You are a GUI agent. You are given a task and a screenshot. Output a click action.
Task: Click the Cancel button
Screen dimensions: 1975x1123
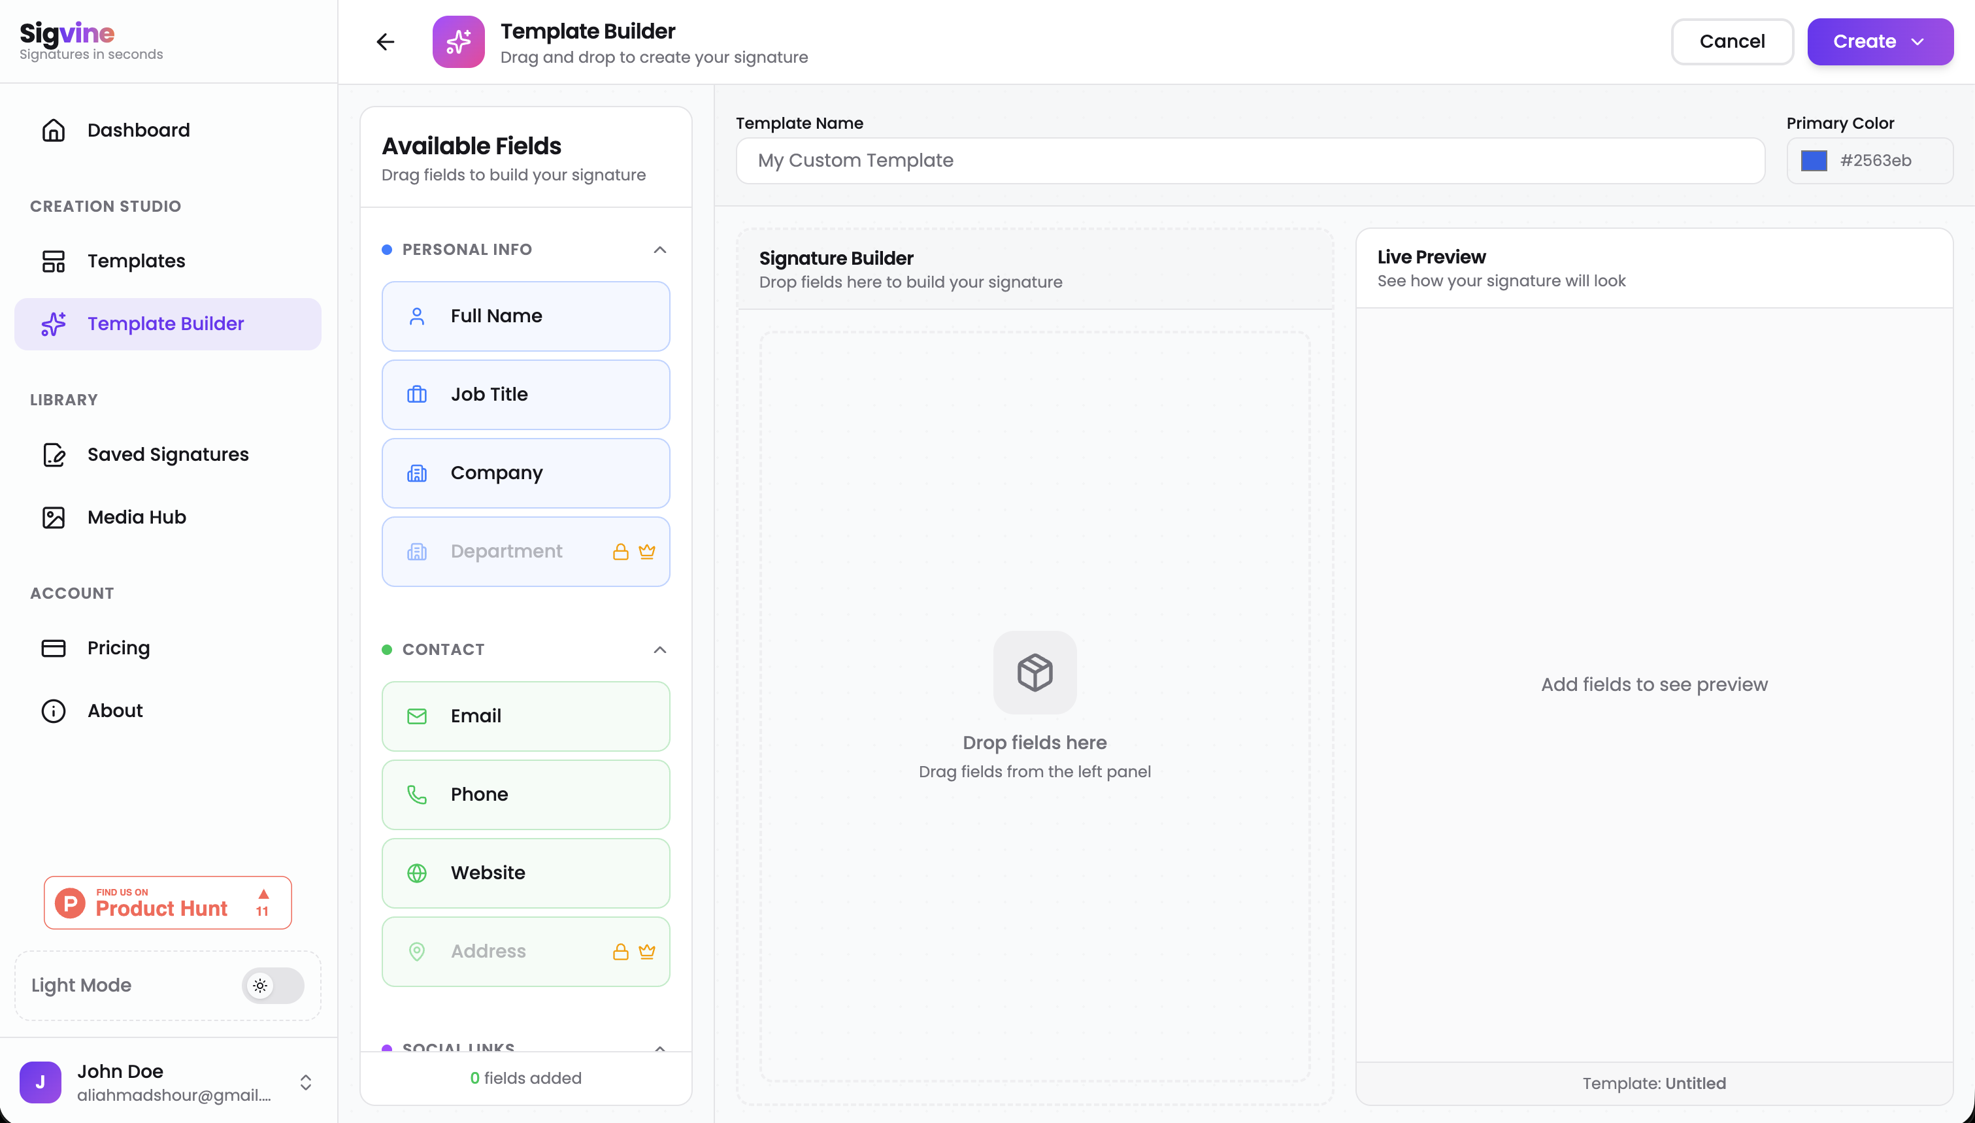[1732, 42]
